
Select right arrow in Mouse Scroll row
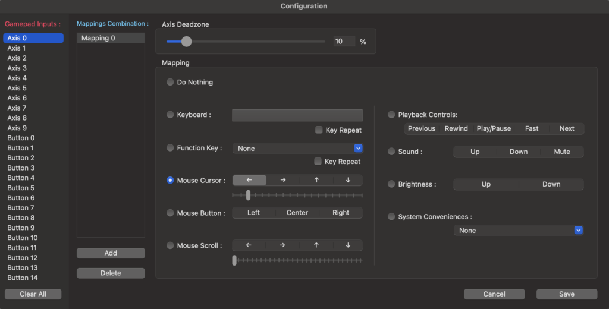pyautogui.click(x=283, y=245)
